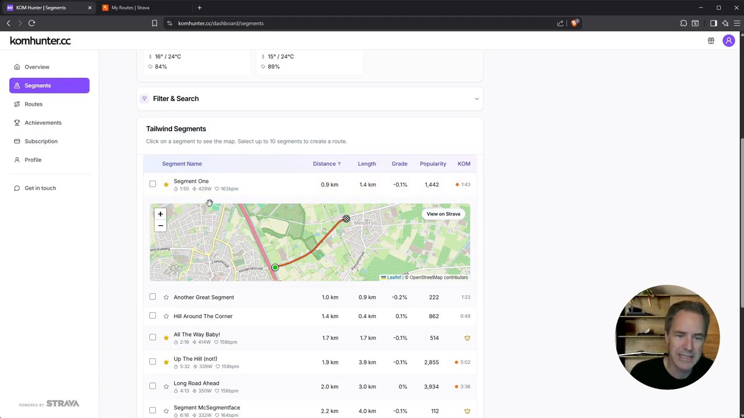Click crown KOM icon for Segment McSegmentface

[x=467, y=411]
